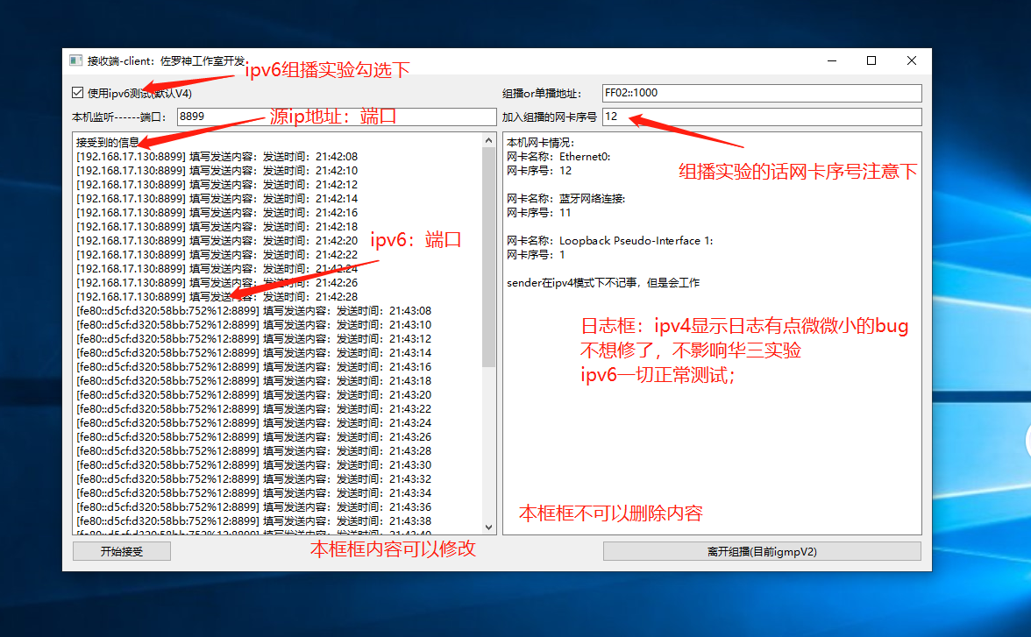Select the ipv6 log row sent at 21:43:20
This screenshot has height=637, width=1031.
pyautogui.click(x=254, y=394)
